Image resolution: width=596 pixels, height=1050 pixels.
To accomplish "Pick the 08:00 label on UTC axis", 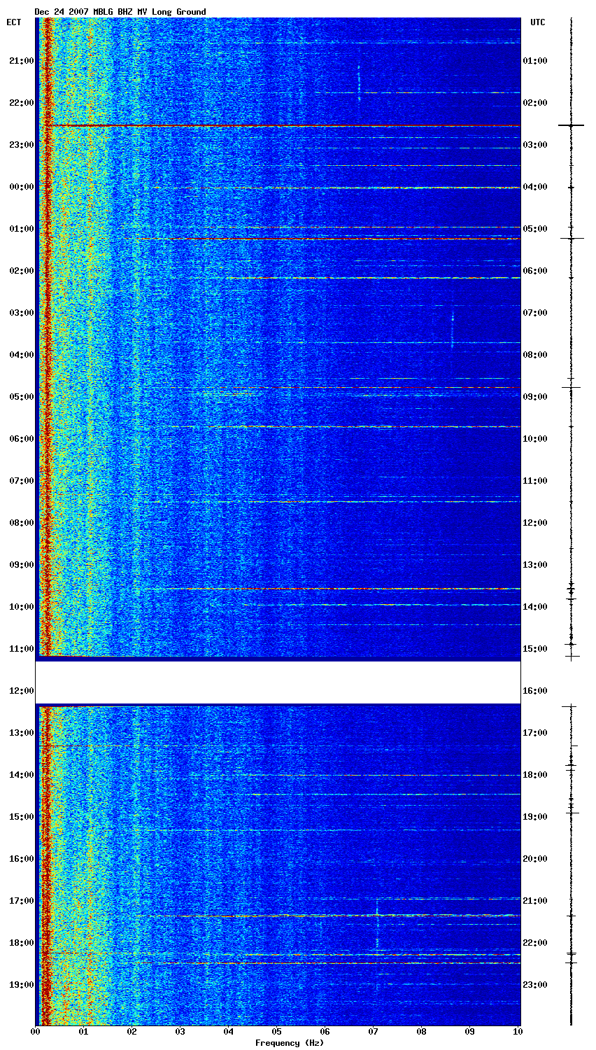I will 535,355.
